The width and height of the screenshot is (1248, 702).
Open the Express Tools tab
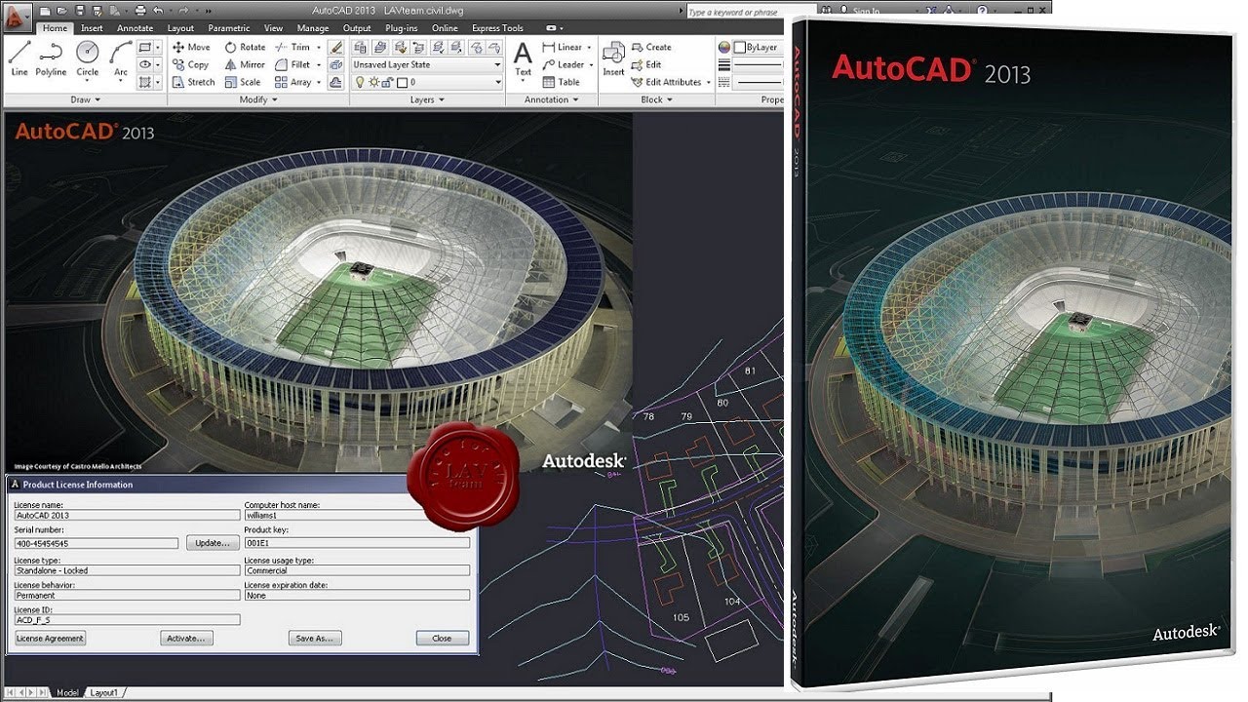click(497, 27)
